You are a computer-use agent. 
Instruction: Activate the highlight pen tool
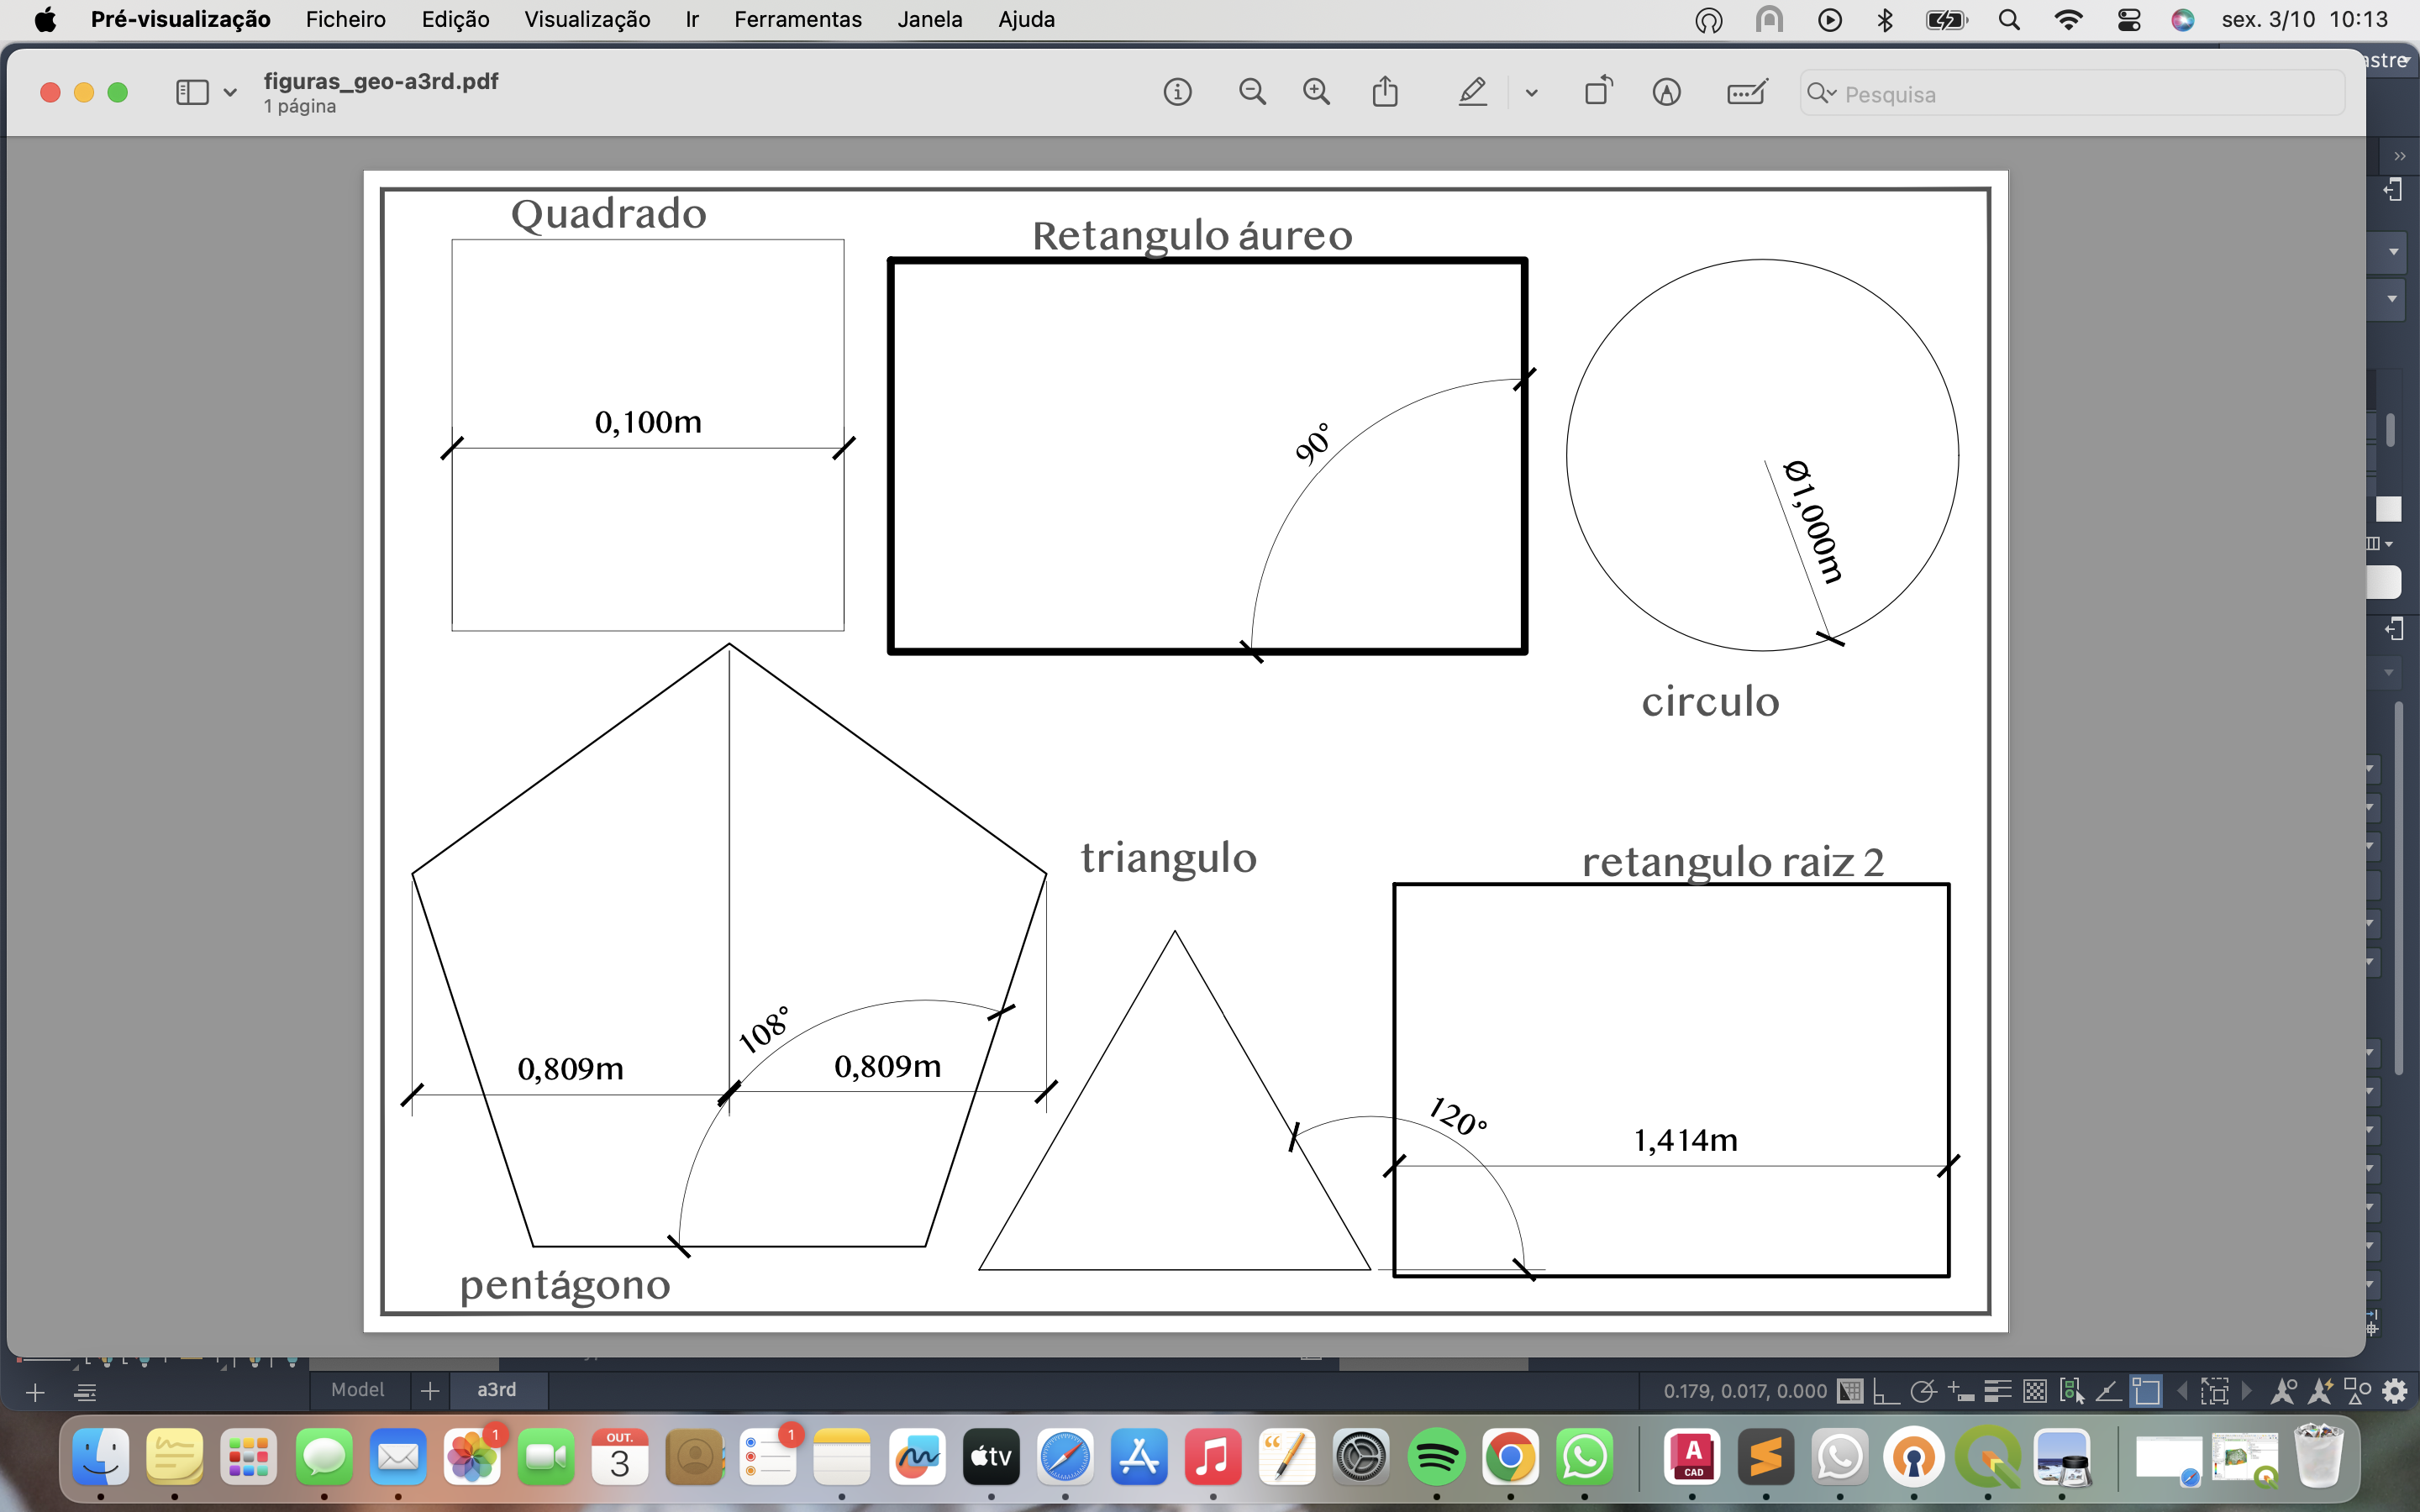click(1472, 93)
